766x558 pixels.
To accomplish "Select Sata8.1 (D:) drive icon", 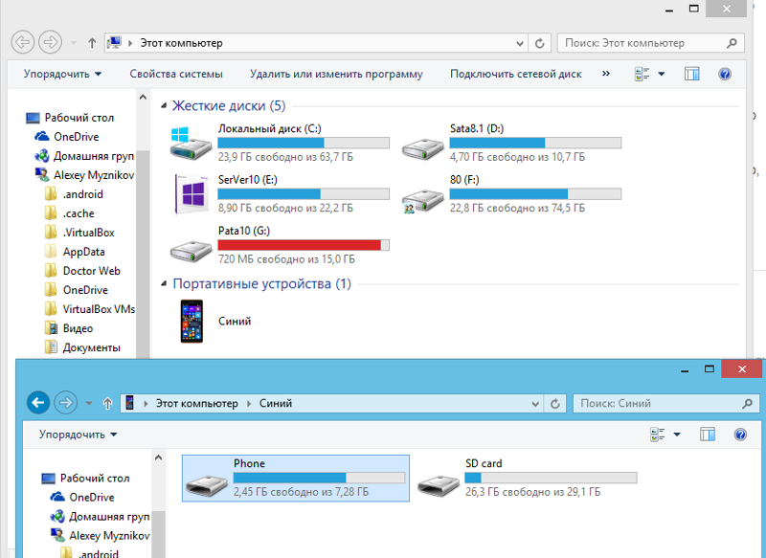I will (x=422, y=147).
